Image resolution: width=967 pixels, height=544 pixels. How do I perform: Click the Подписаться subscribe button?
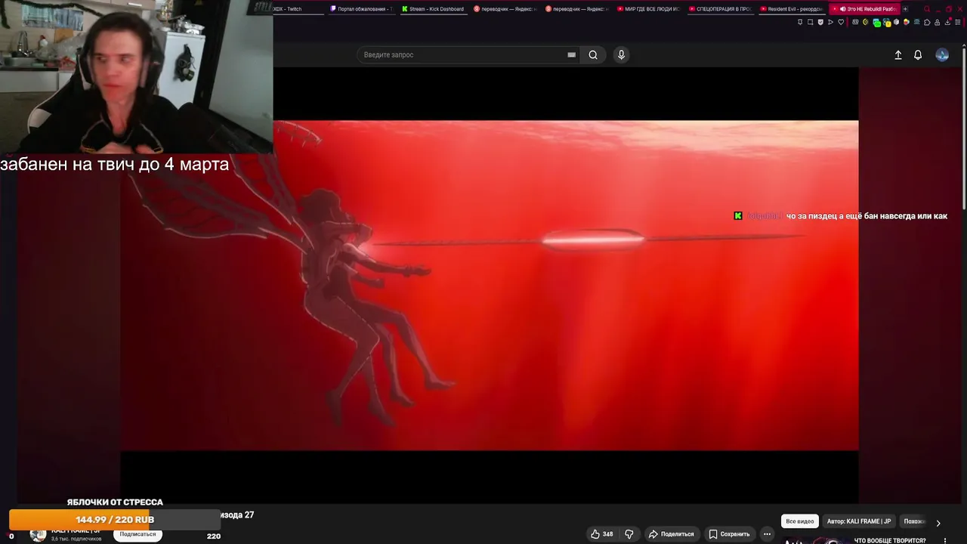tap(137, 534)
